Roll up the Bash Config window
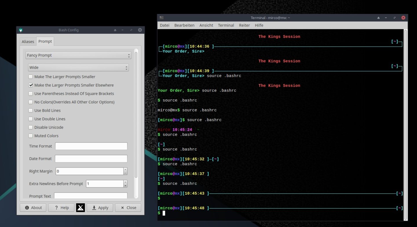This screenshot has height=227, width=417. (x=115, y=30)
